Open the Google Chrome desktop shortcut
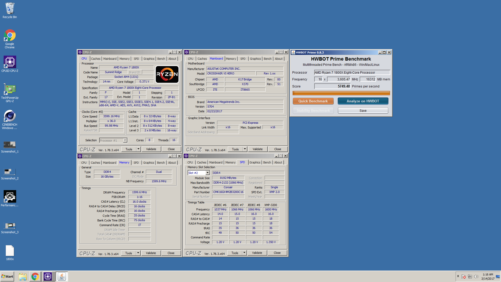 coord(10,39)
